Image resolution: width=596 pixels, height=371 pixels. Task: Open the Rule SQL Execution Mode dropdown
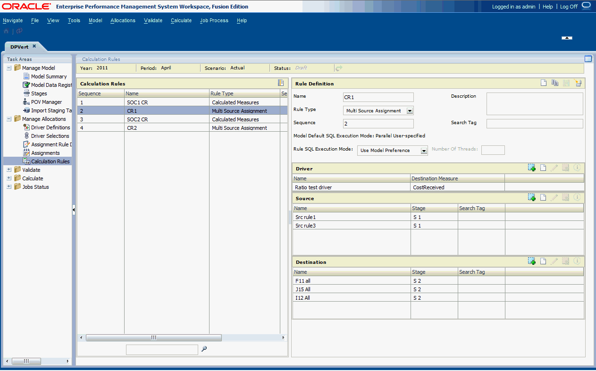pyautogui.click(x=424, y=151)
